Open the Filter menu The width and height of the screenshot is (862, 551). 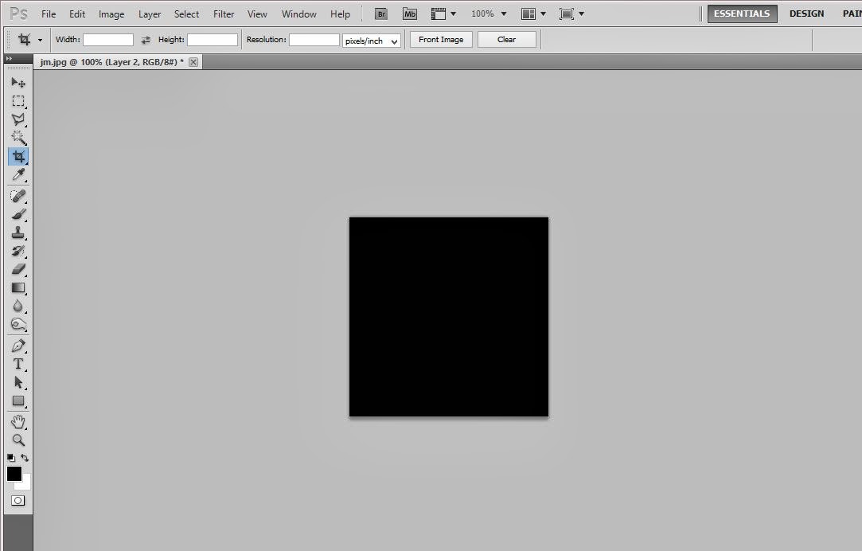(224, 14)
